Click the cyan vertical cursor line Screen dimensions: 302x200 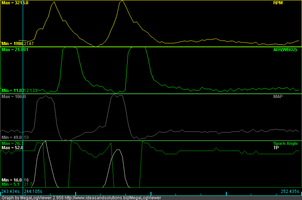[x=23, y=107]
